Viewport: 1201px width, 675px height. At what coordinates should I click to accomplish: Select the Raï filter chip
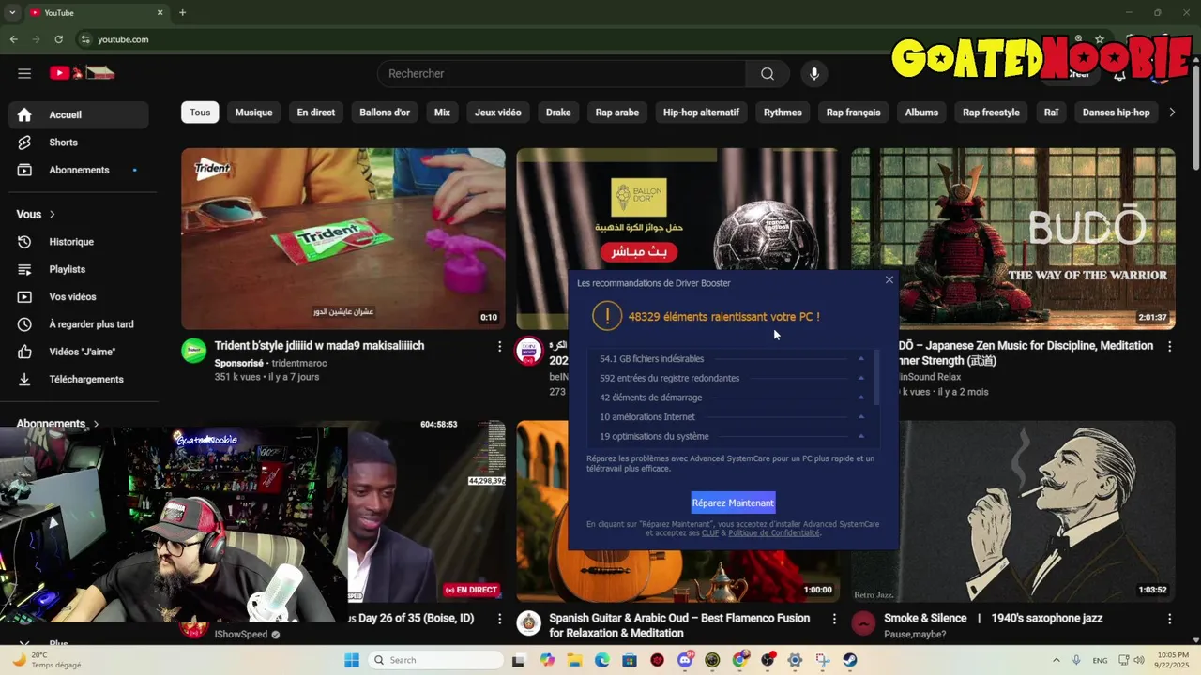1051,112
